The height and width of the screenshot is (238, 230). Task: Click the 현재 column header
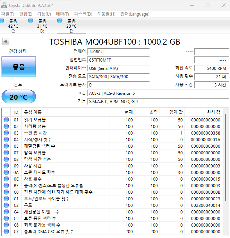click(122, 112)
